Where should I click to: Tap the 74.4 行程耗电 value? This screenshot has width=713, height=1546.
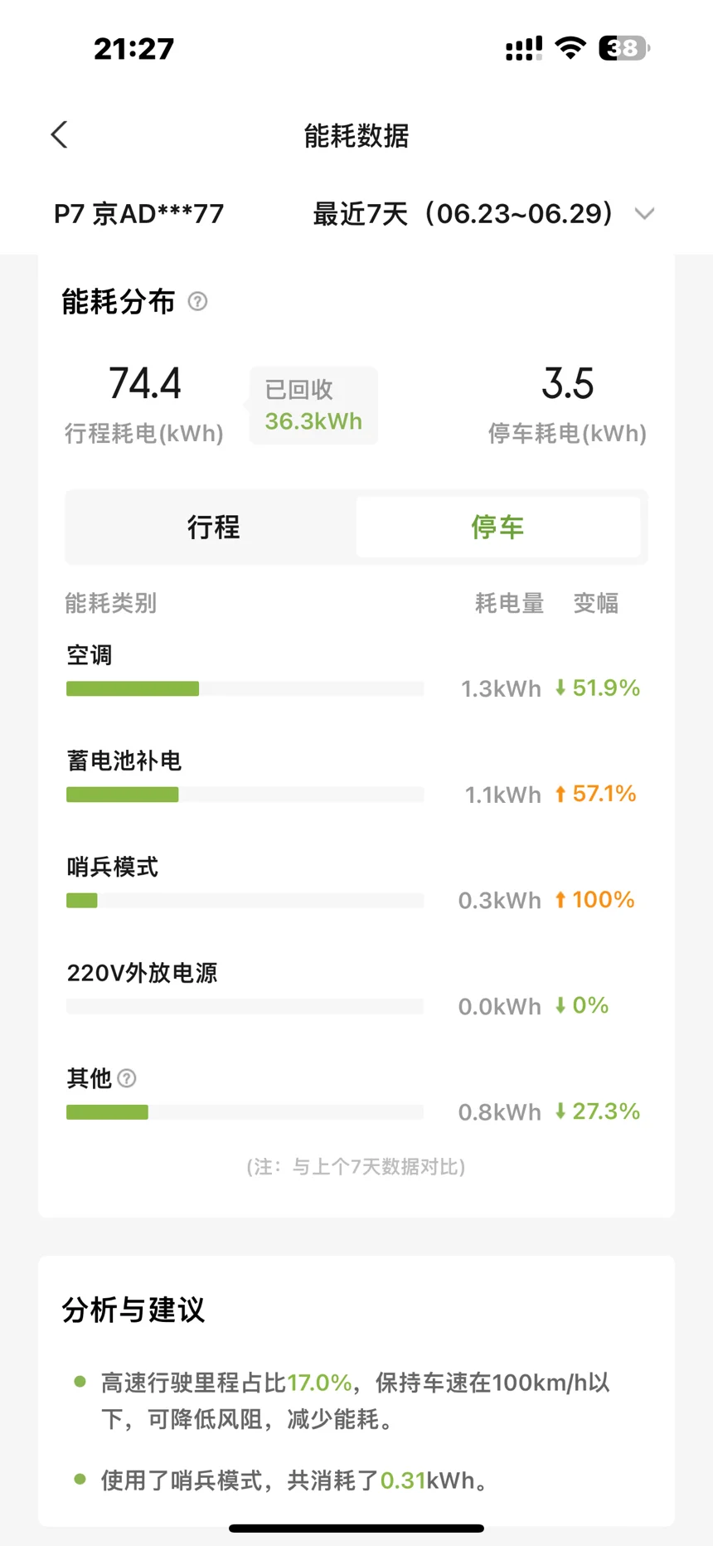(145, 384)
